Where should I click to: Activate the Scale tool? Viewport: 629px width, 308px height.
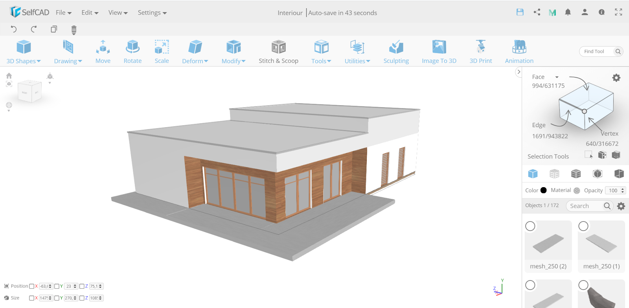pyautogui.click(x=162, y=52)
